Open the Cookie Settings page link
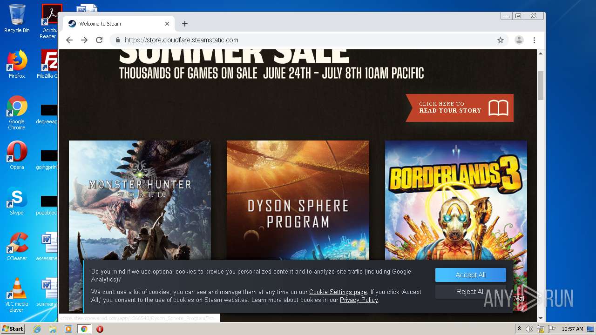Image resolution: width=596 pixels, height=335 pixels. coord(338,292)
